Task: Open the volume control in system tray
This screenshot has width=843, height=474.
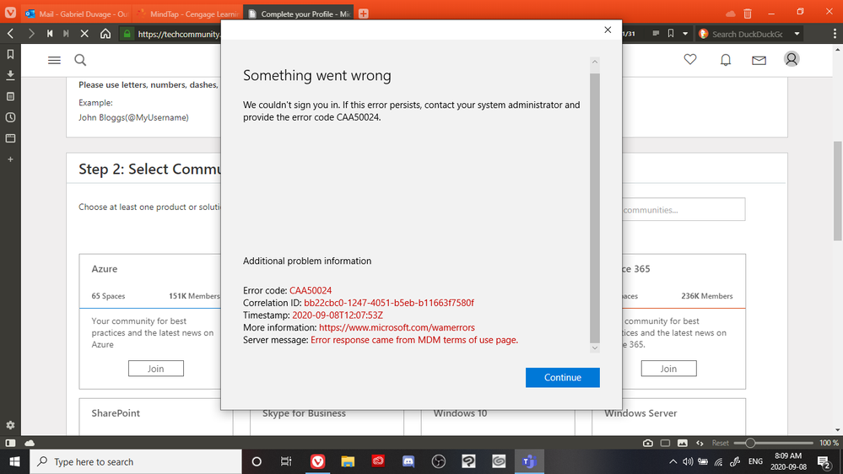Action: point(688,461)
